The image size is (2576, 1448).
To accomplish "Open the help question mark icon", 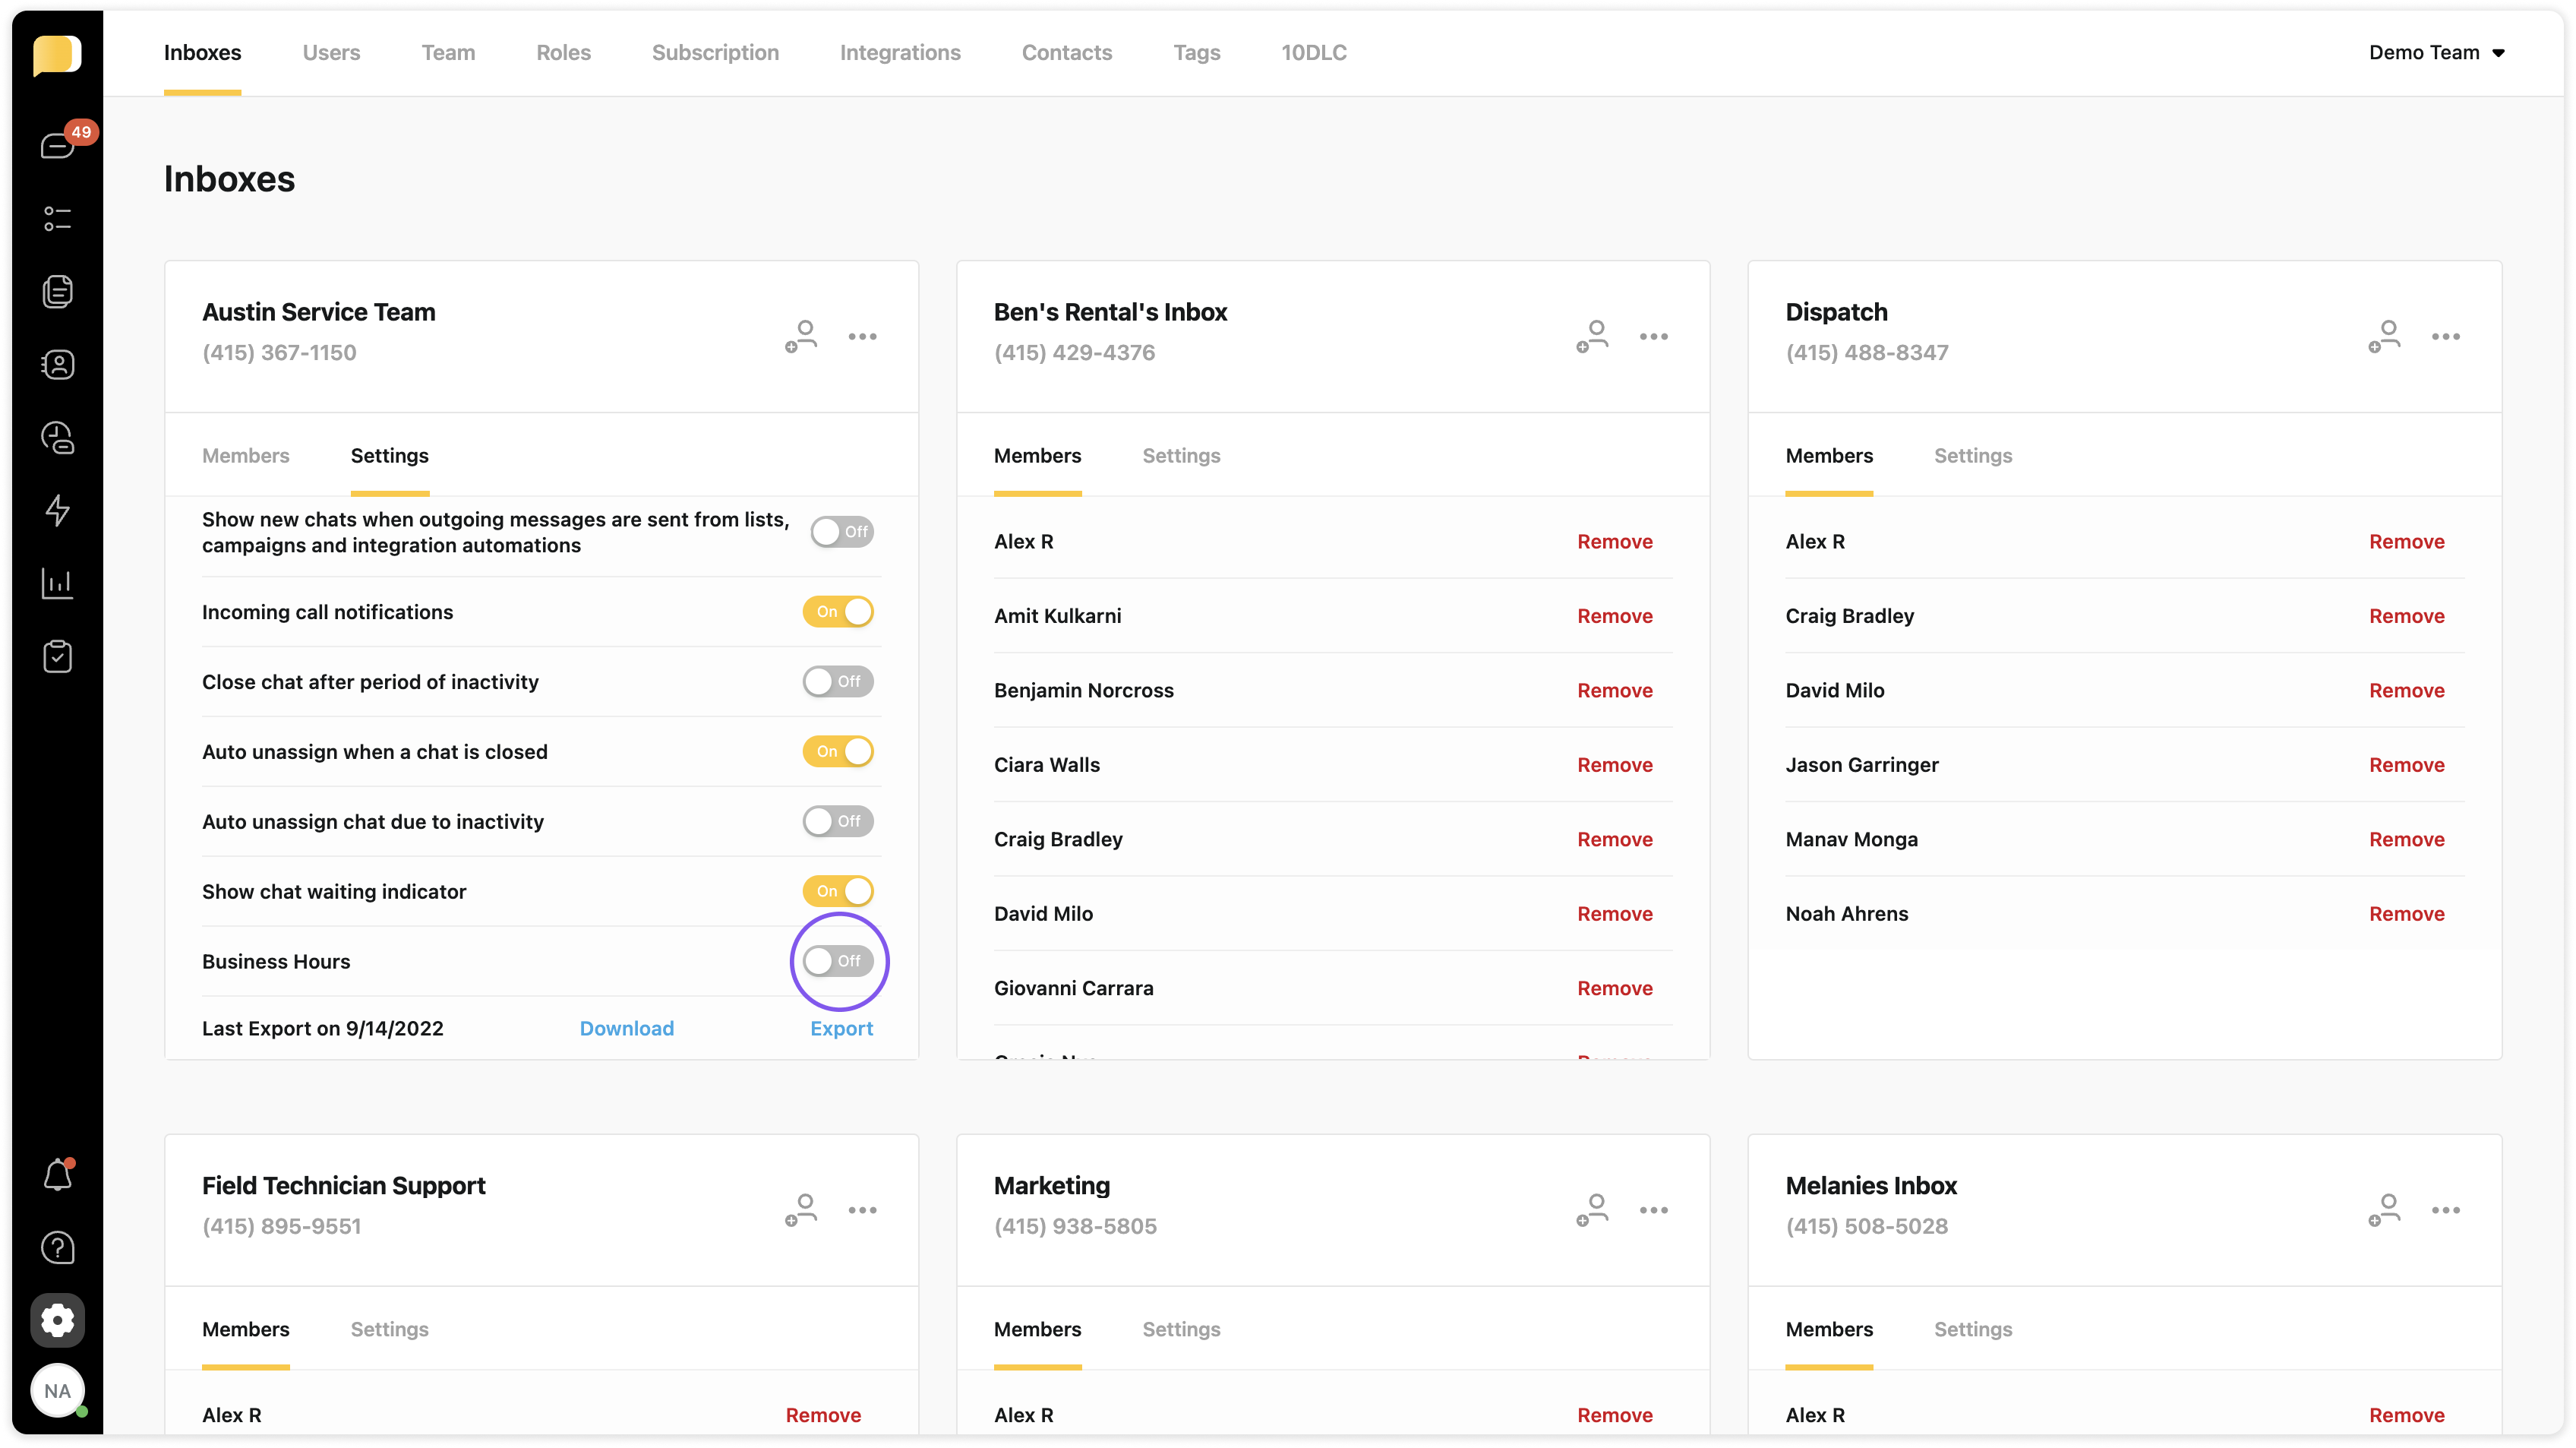I will click(x=57, y=1248).
